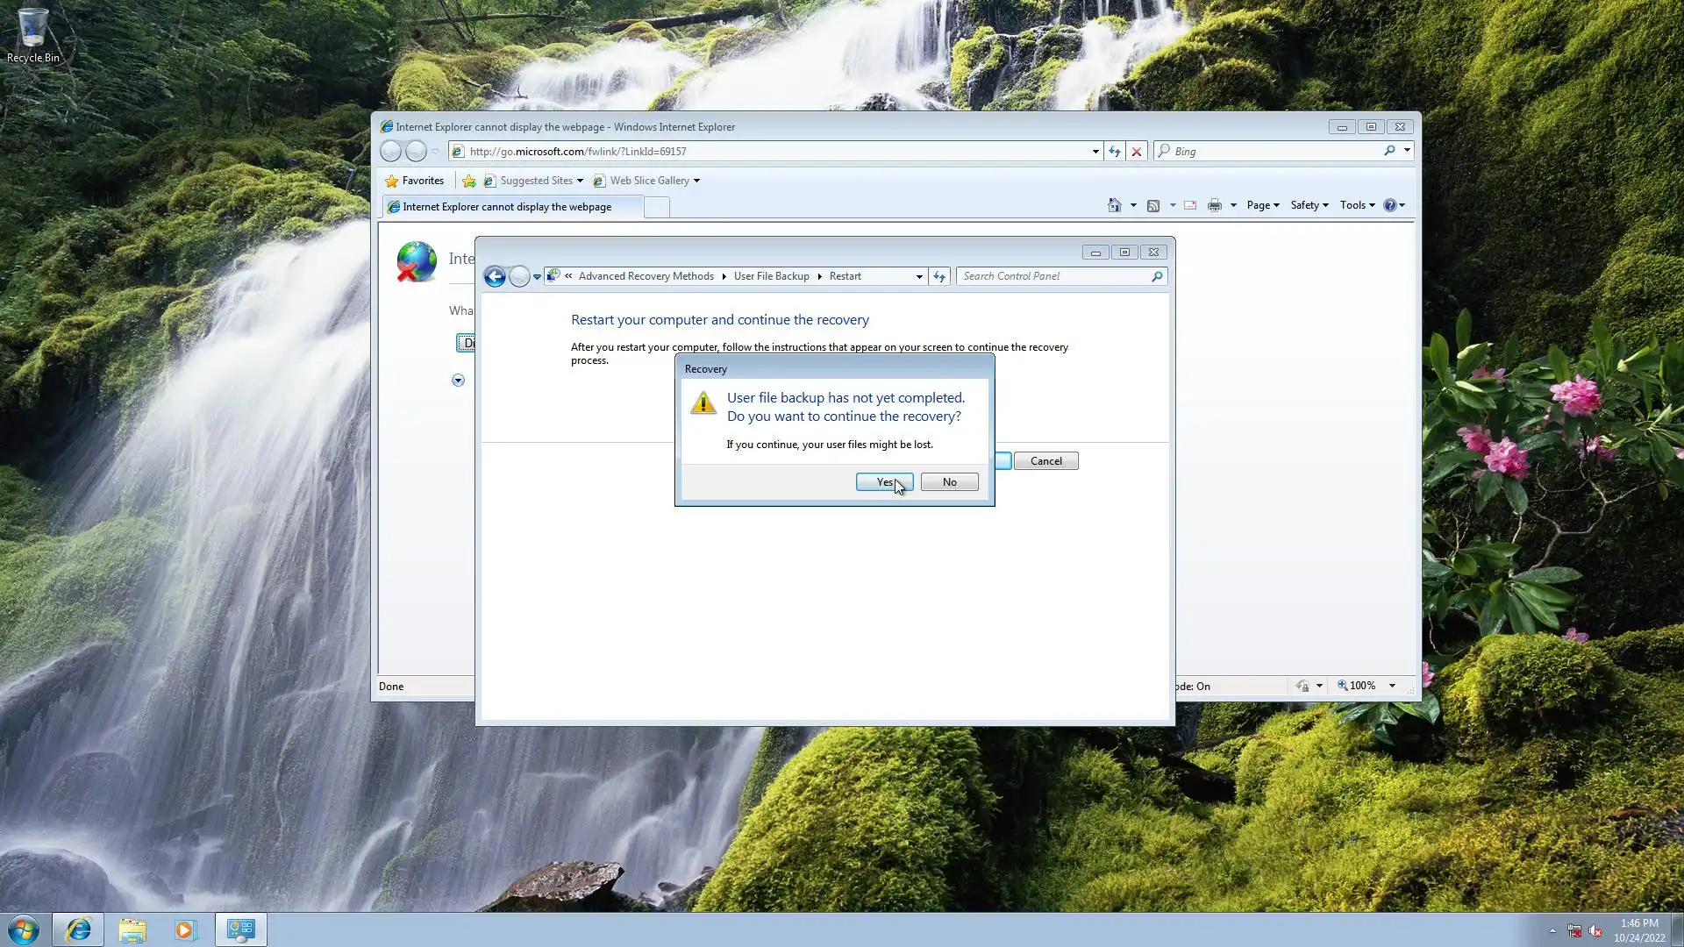The width and height of the screenshot is (1684, 947).
Task: Open the Page menu dropdown
Action: [x=1262, y=205]
